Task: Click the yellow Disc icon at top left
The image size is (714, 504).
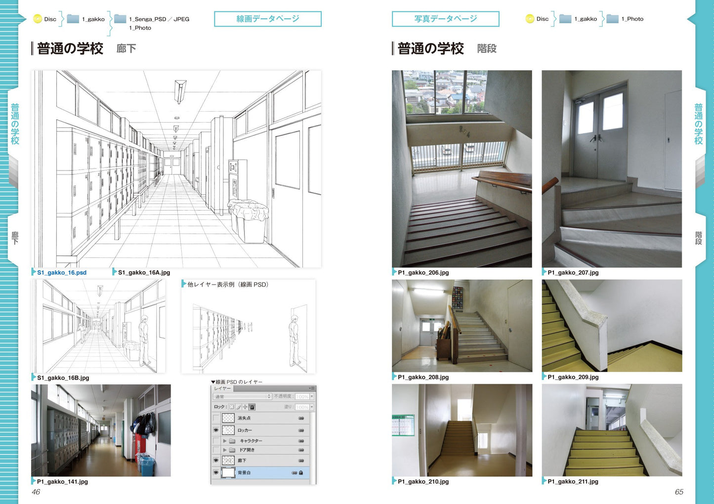Action: [38, 19]
